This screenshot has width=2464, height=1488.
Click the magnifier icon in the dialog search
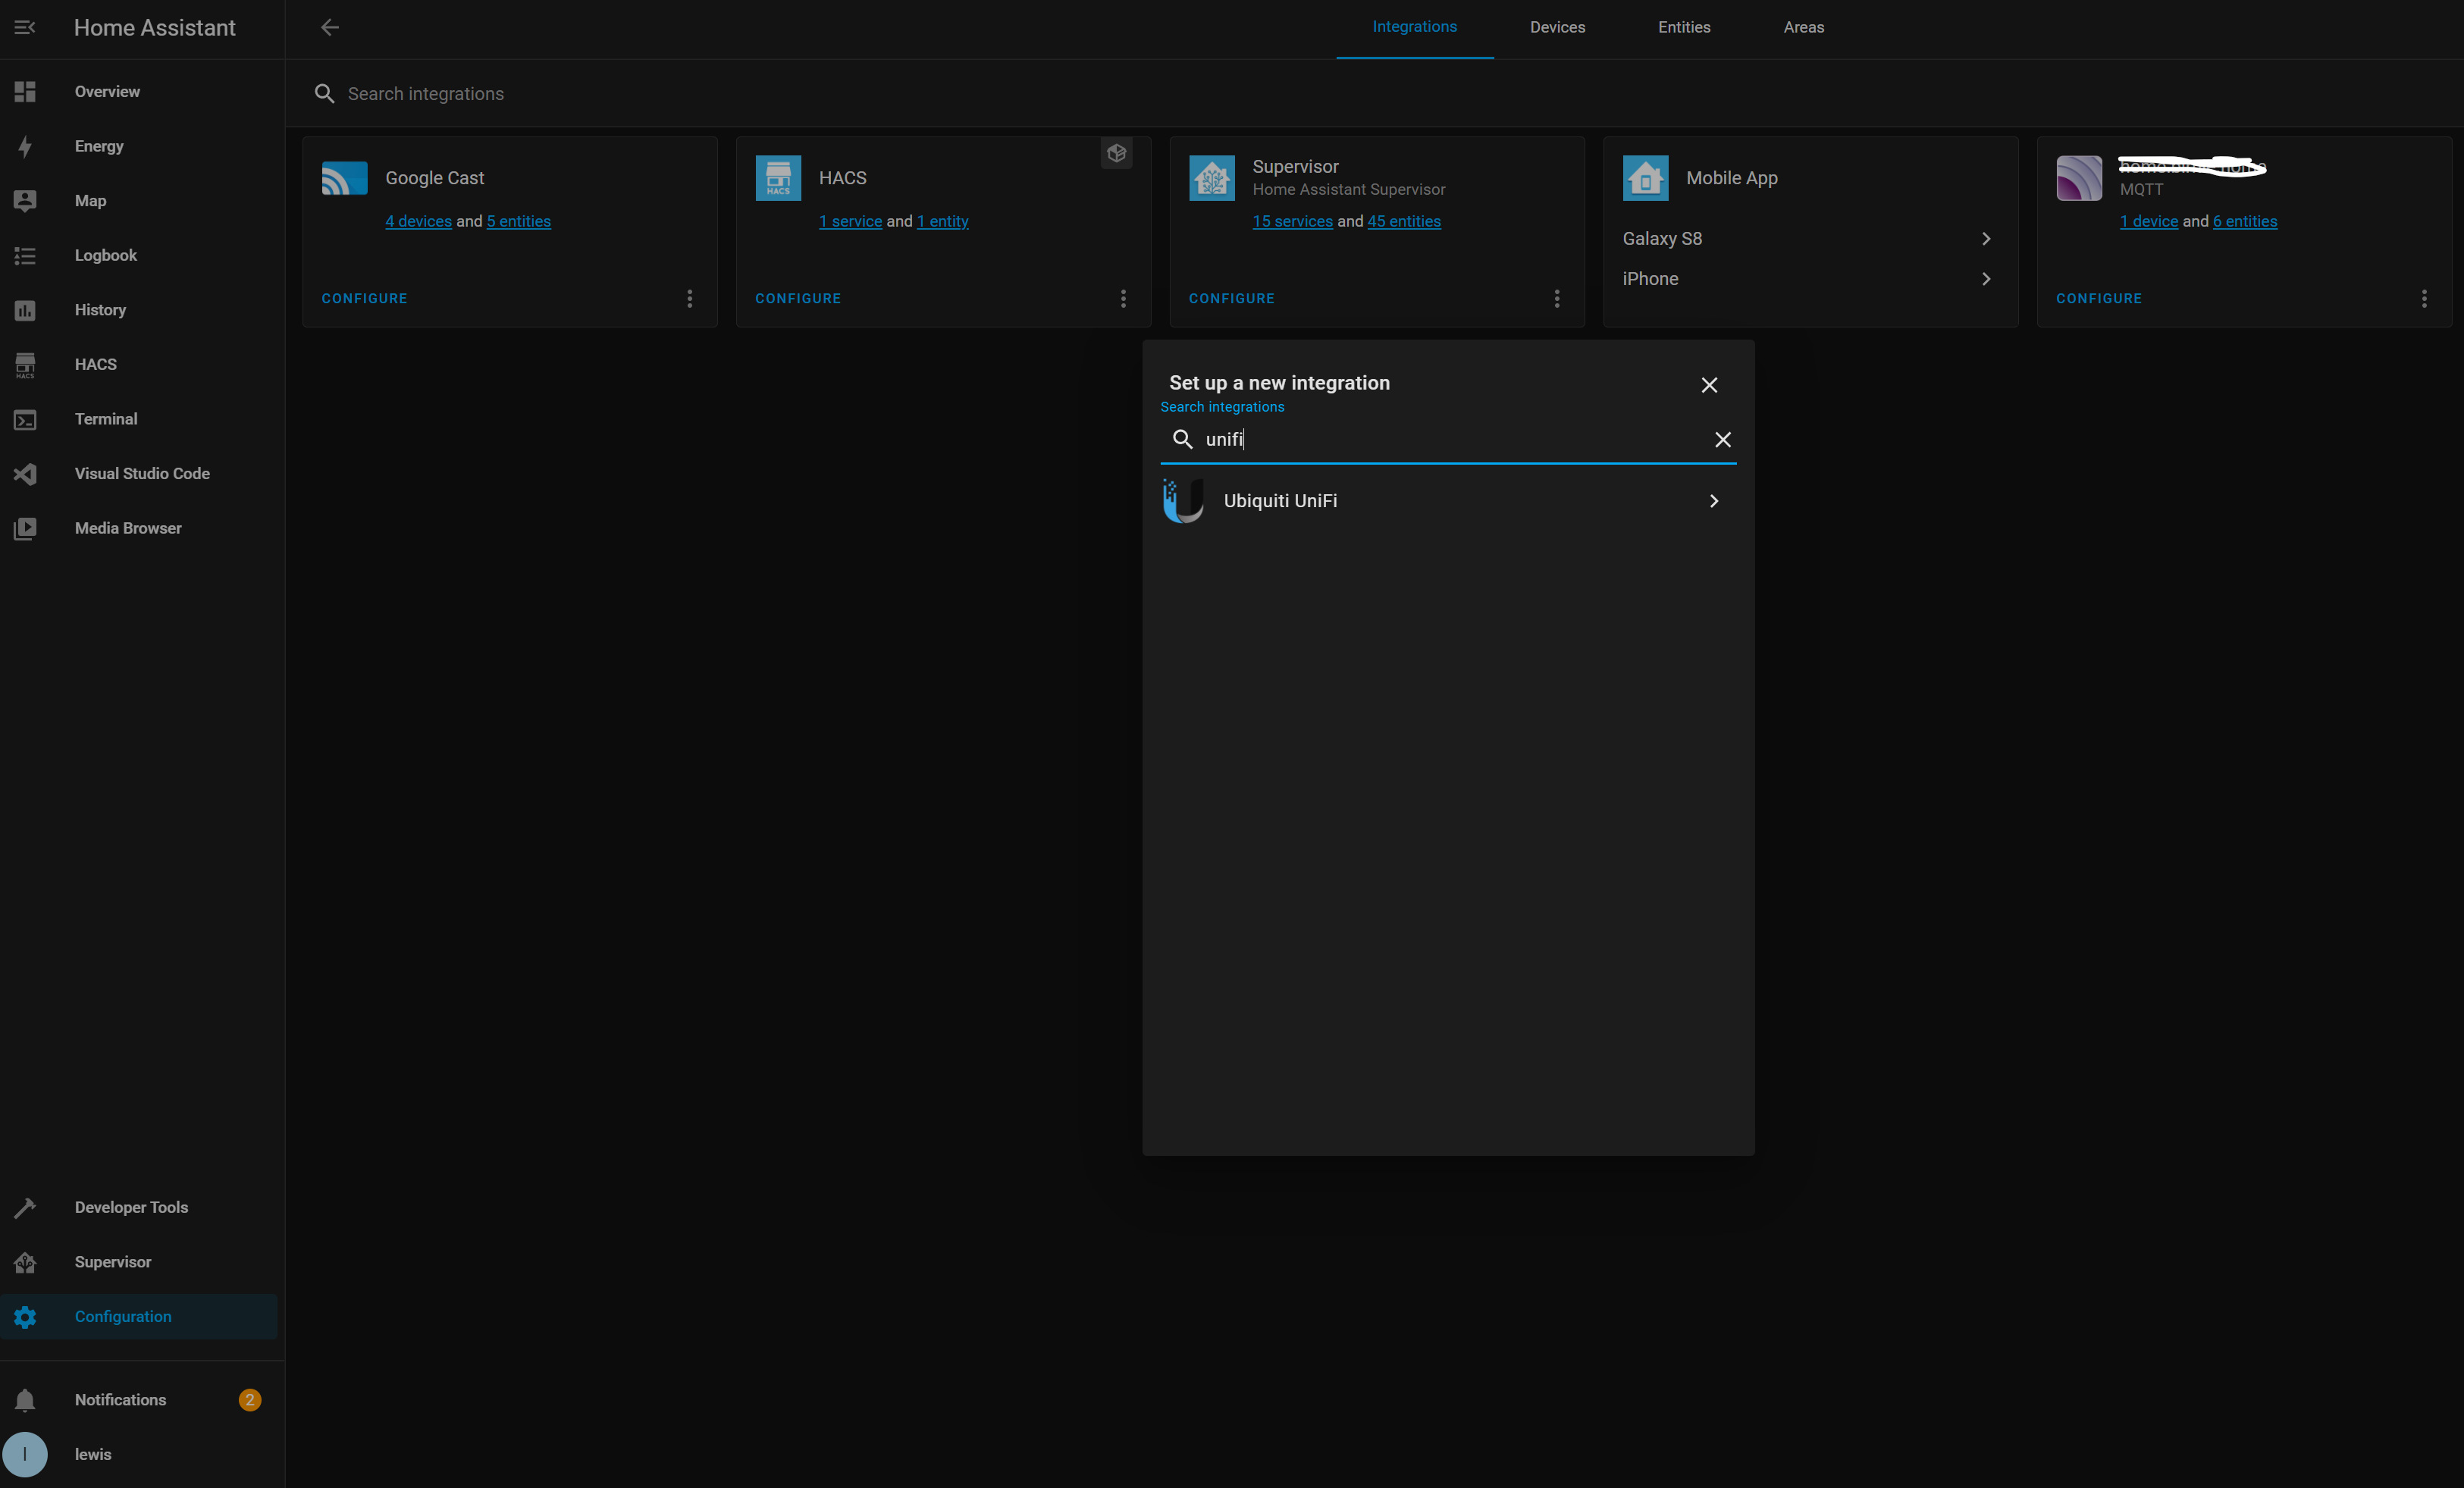(1183, 440)
